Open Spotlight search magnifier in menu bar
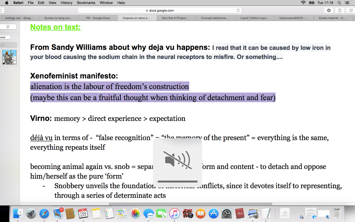 click(339, 3)
